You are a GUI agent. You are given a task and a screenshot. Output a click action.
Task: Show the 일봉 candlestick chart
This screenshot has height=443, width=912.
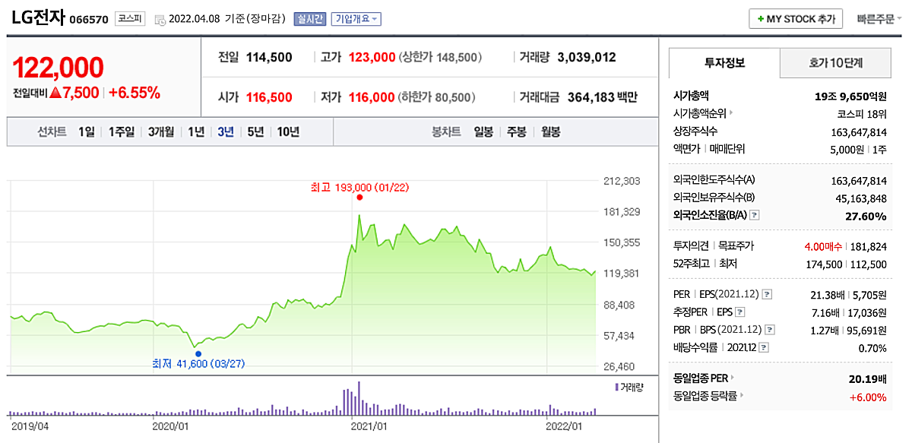(483, 131)
